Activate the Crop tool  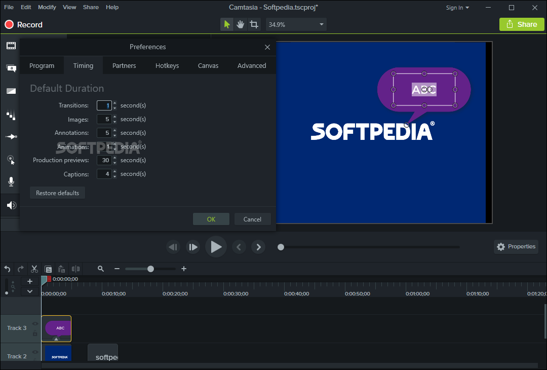pos(254,24)
